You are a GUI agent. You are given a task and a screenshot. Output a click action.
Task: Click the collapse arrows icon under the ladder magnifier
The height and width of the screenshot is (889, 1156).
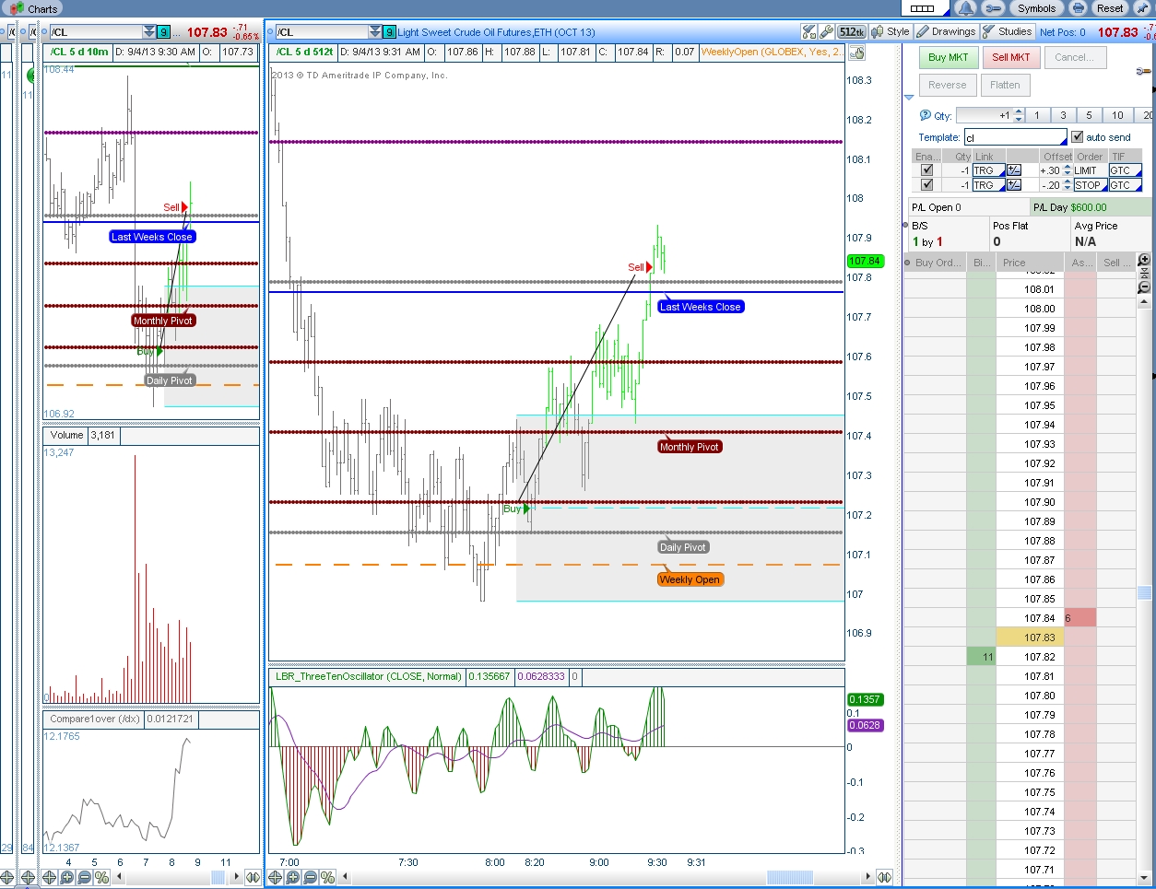coord(1144,275)
